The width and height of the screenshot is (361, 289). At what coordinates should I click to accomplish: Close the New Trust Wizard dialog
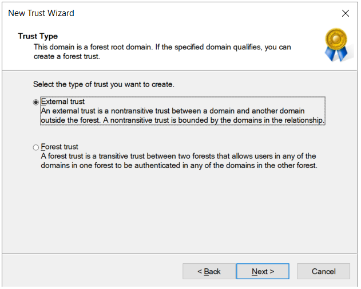pos(345,13)
